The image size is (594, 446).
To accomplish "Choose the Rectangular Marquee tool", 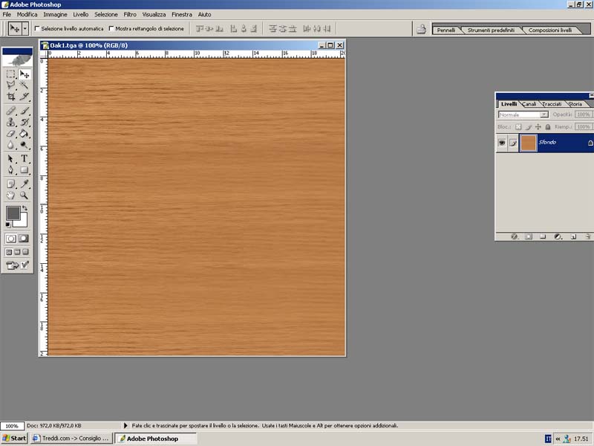I will point(11,74).
